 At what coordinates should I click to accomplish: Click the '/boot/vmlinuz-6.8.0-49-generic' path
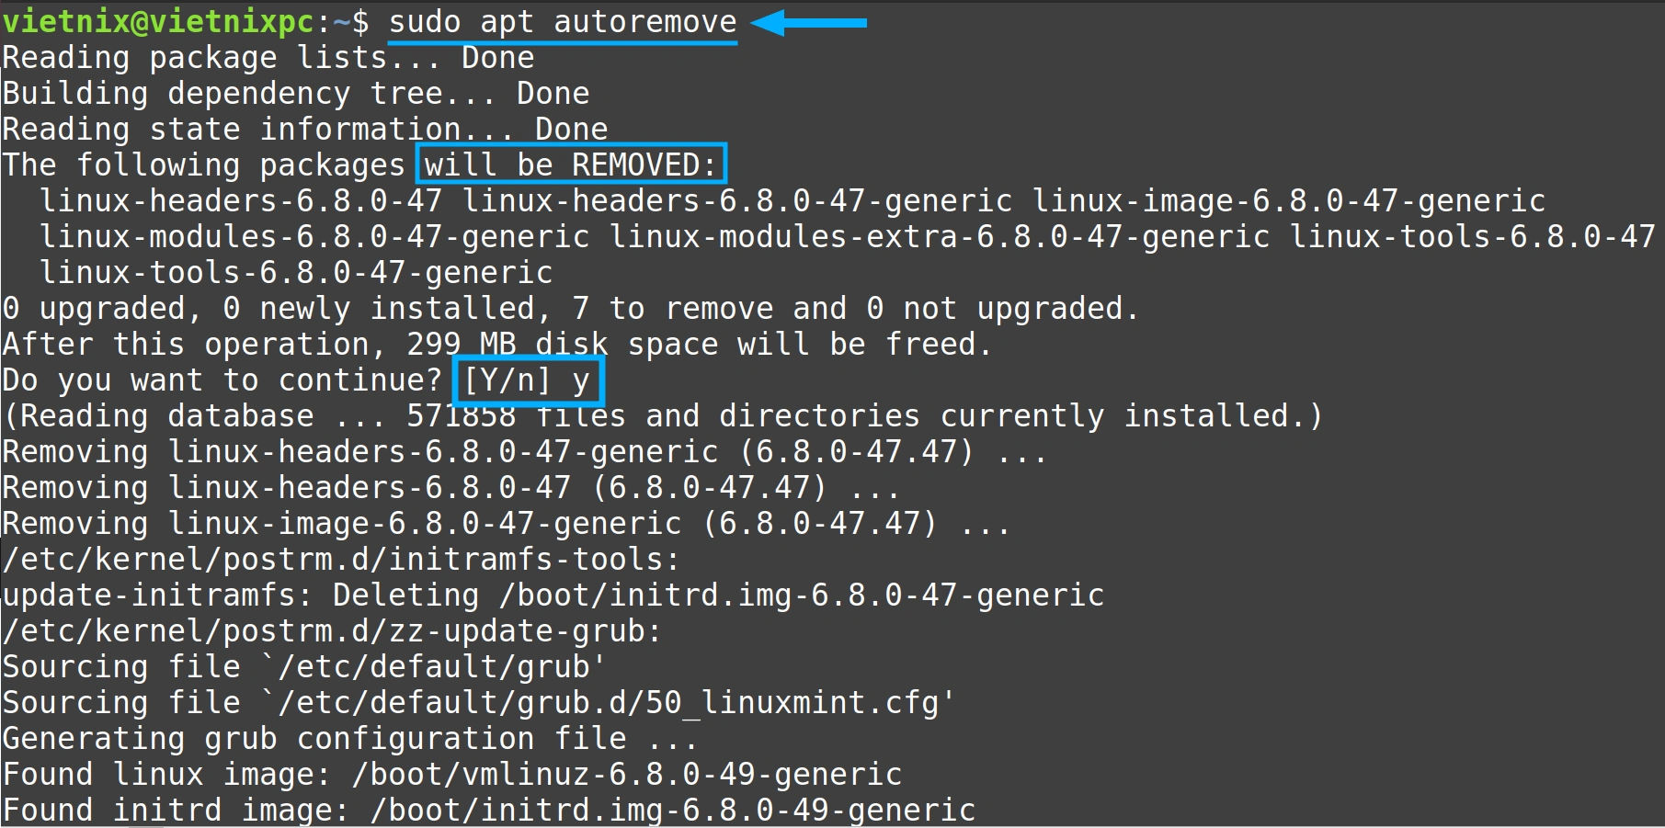pos(626,775)
